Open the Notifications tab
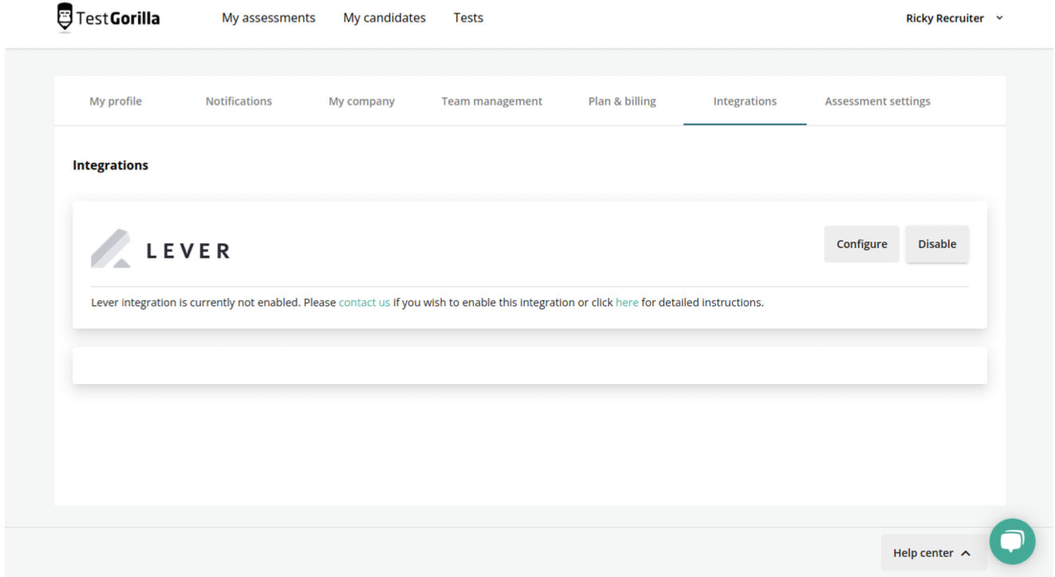 pyautogui.click(x=238, y=100)
